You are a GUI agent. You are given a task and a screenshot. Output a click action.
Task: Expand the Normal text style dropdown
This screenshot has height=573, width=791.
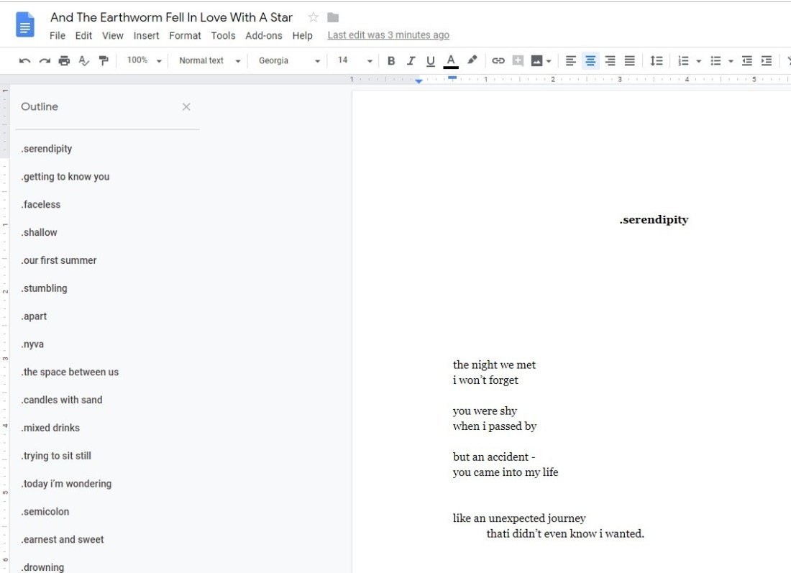coord(209,61)
